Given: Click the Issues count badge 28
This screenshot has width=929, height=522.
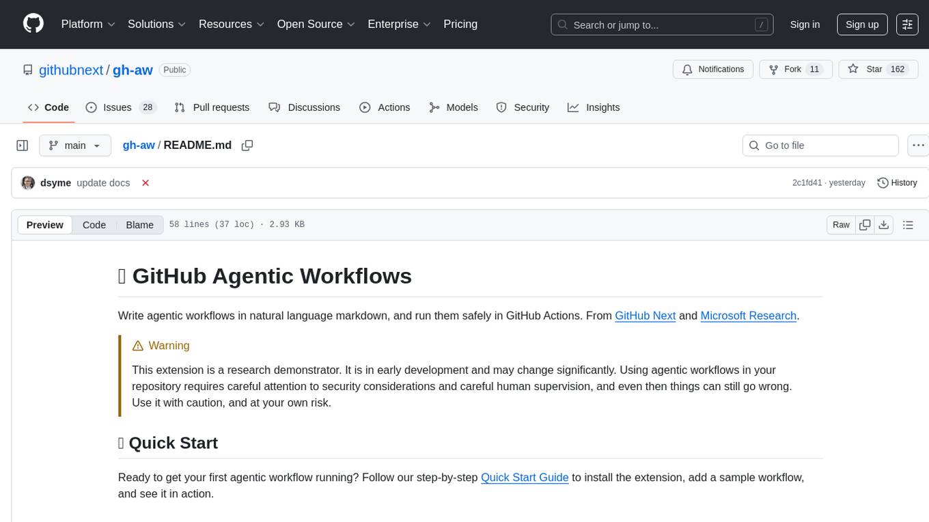Looking at the screenshot, I should [x=148, y=107].
